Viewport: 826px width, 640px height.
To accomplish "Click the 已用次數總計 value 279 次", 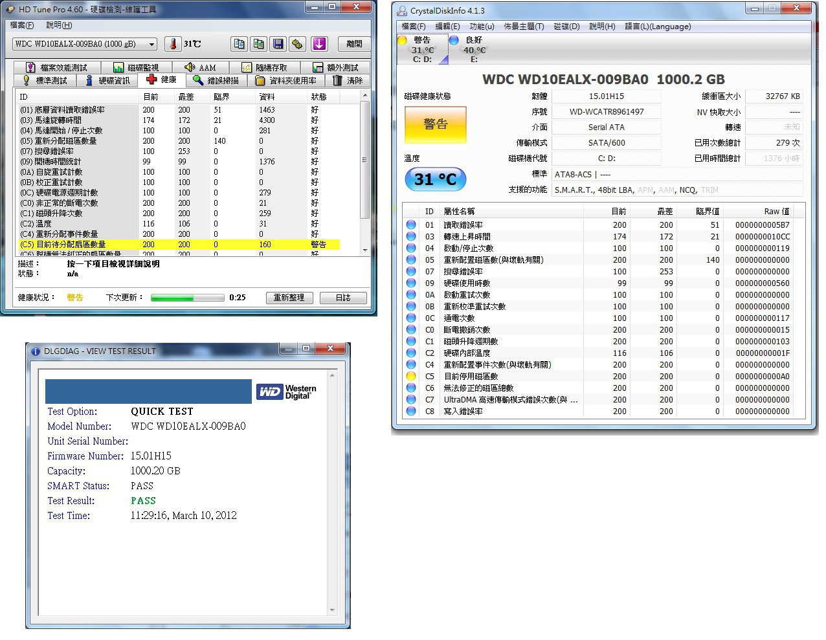I will [x=774, y=142].
